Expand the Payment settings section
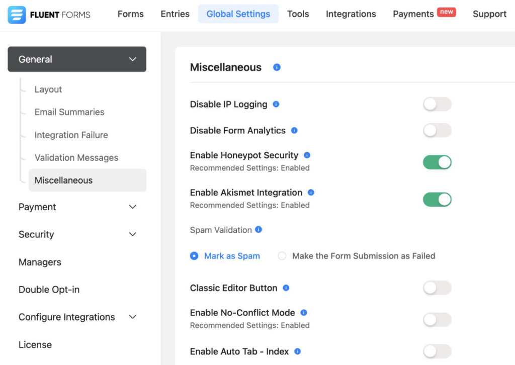 pos(76,207)
